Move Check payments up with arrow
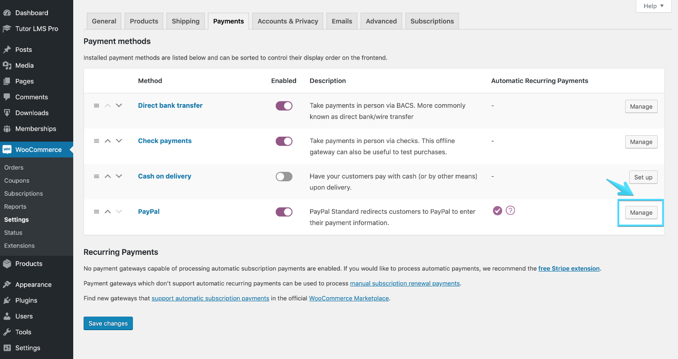Image resolution: width=678 pixels, height=359 pixels. (108, 141)
